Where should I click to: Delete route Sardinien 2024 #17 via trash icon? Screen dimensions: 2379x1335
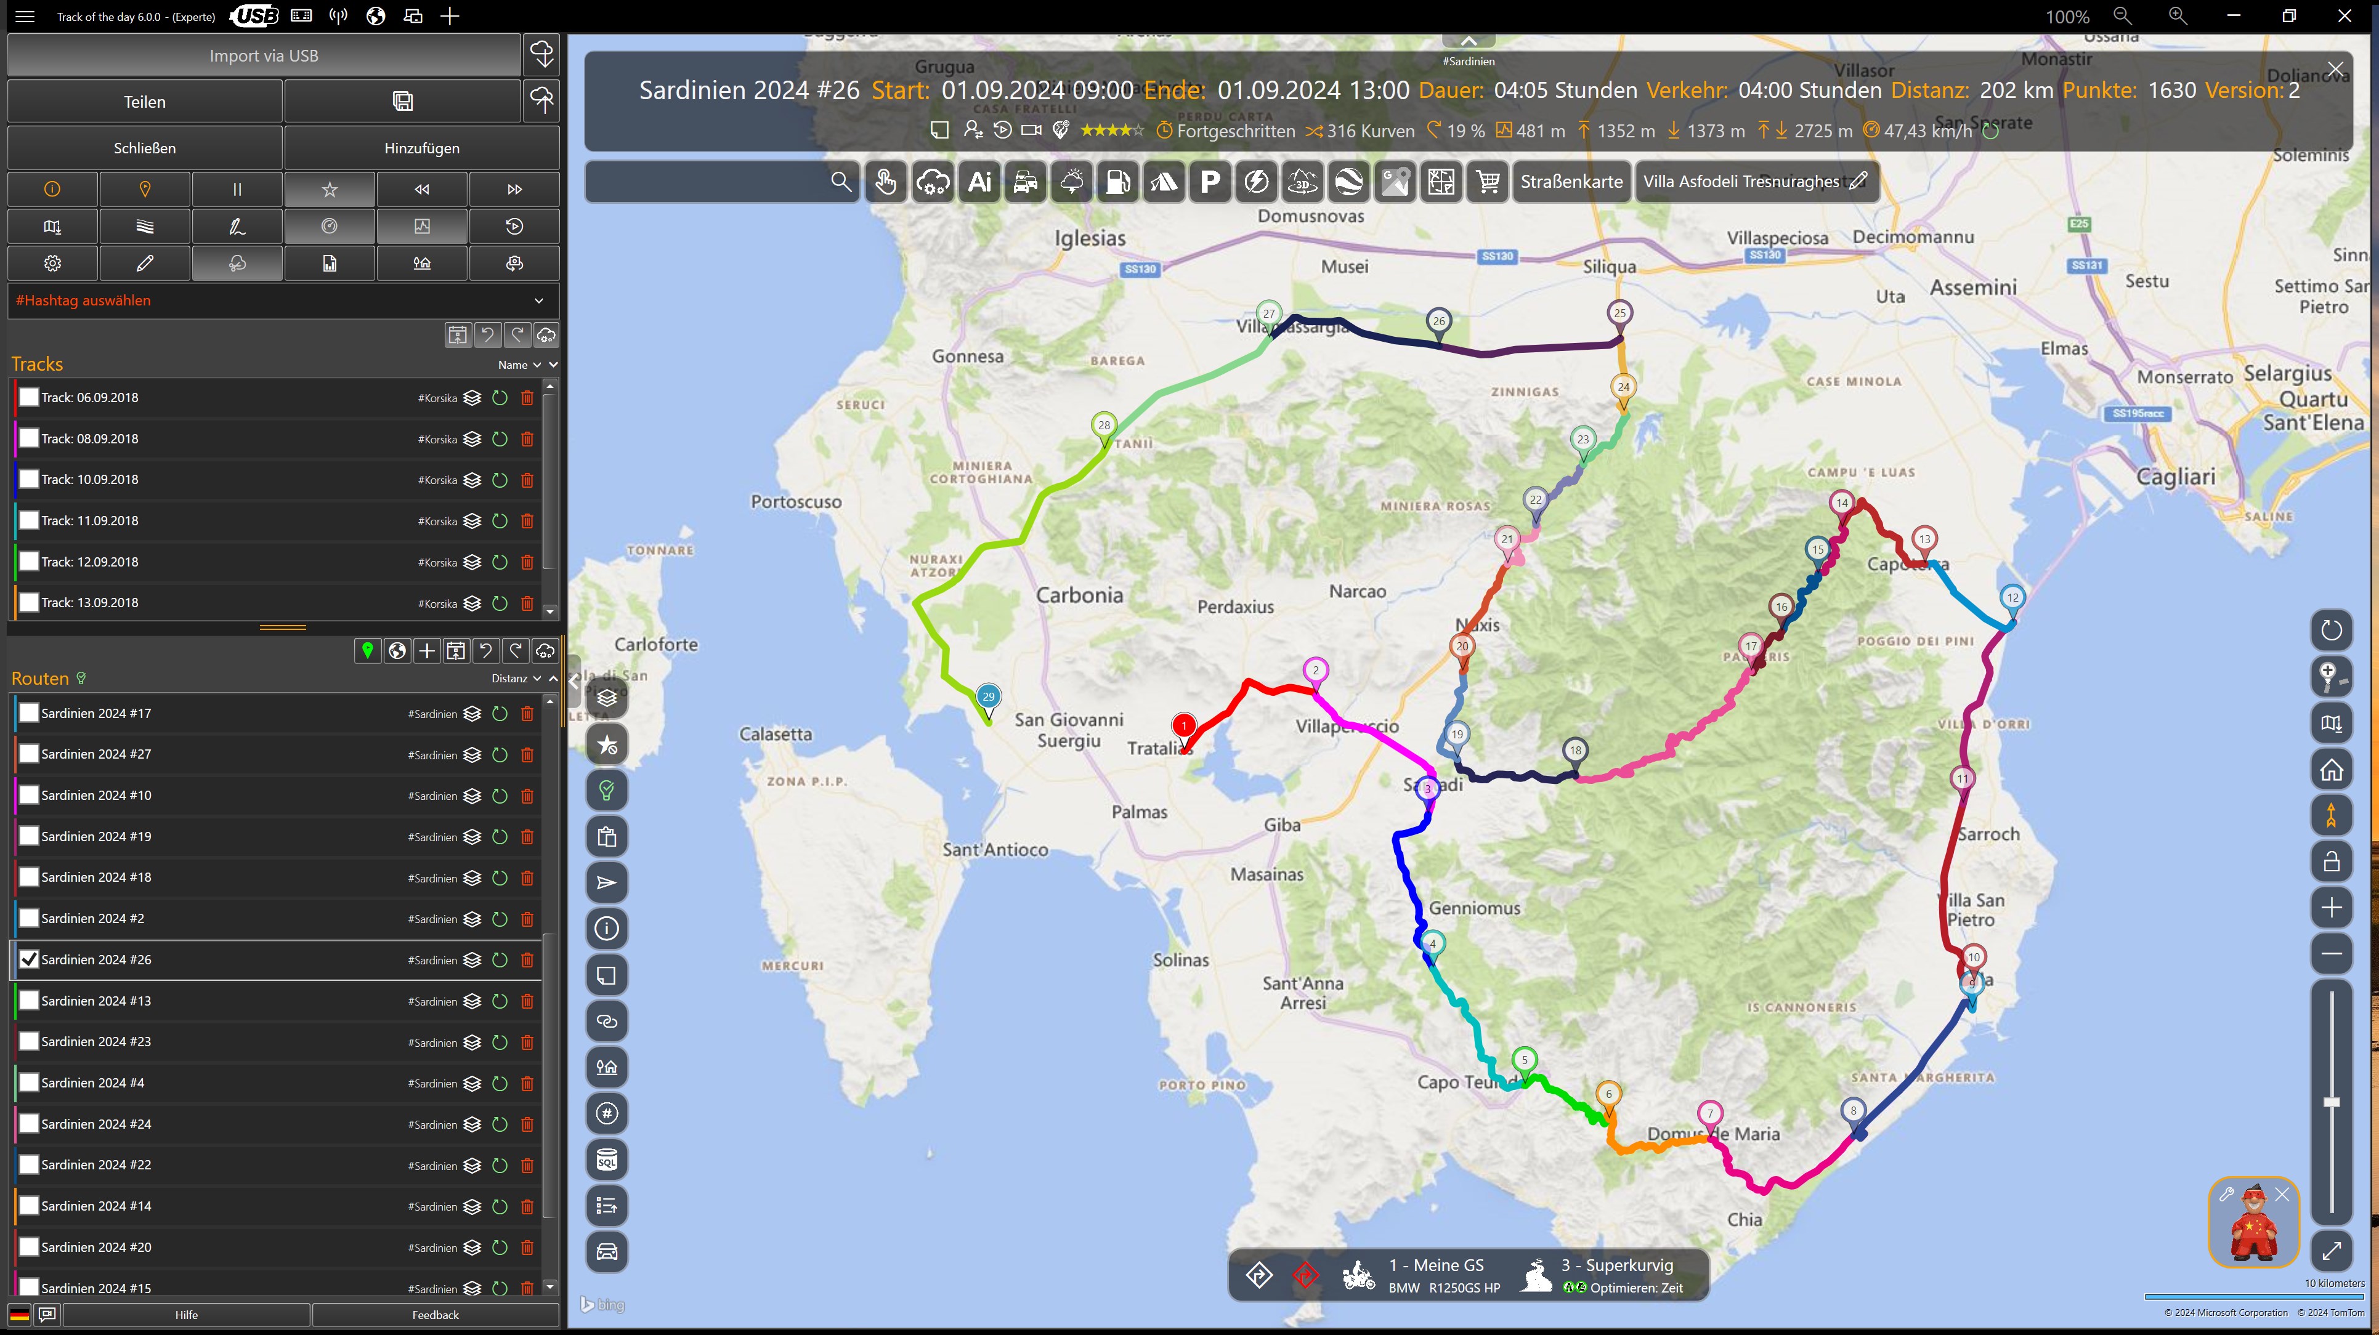527,714
